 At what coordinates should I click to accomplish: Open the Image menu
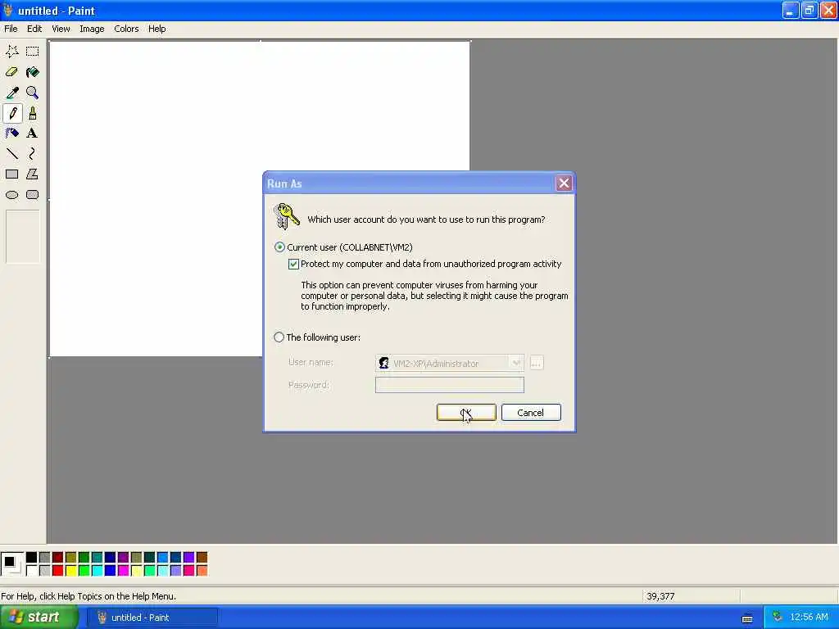(x=92, y=29)
